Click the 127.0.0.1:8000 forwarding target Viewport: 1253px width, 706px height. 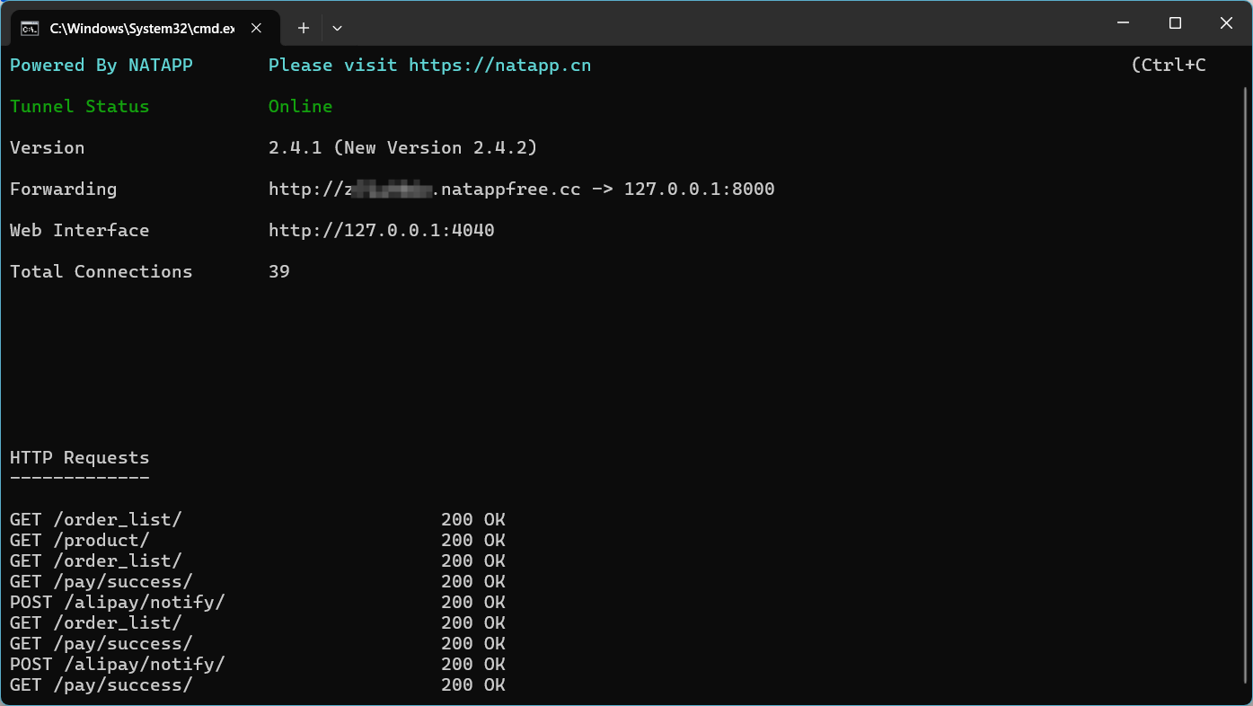click(x=699, y=189)
